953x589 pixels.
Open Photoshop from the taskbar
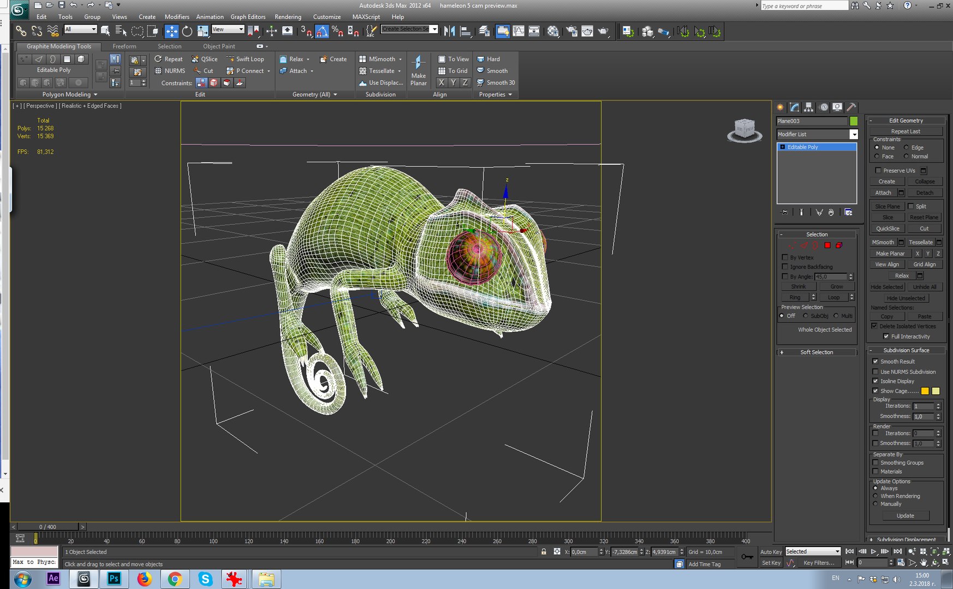coord(114,579)
